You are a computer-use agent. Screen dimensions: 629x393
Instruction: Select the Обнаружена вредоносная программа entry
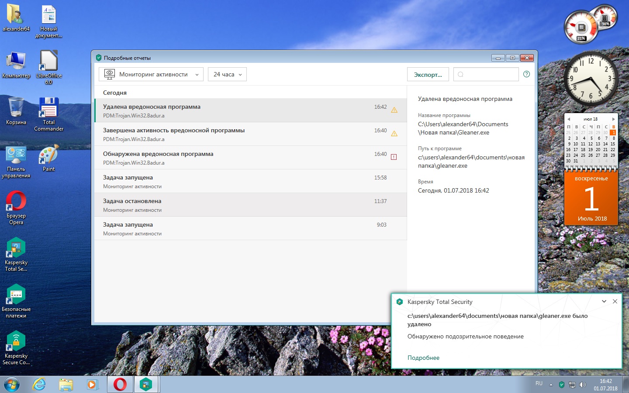pyautogui.click(x=245, y=158)
